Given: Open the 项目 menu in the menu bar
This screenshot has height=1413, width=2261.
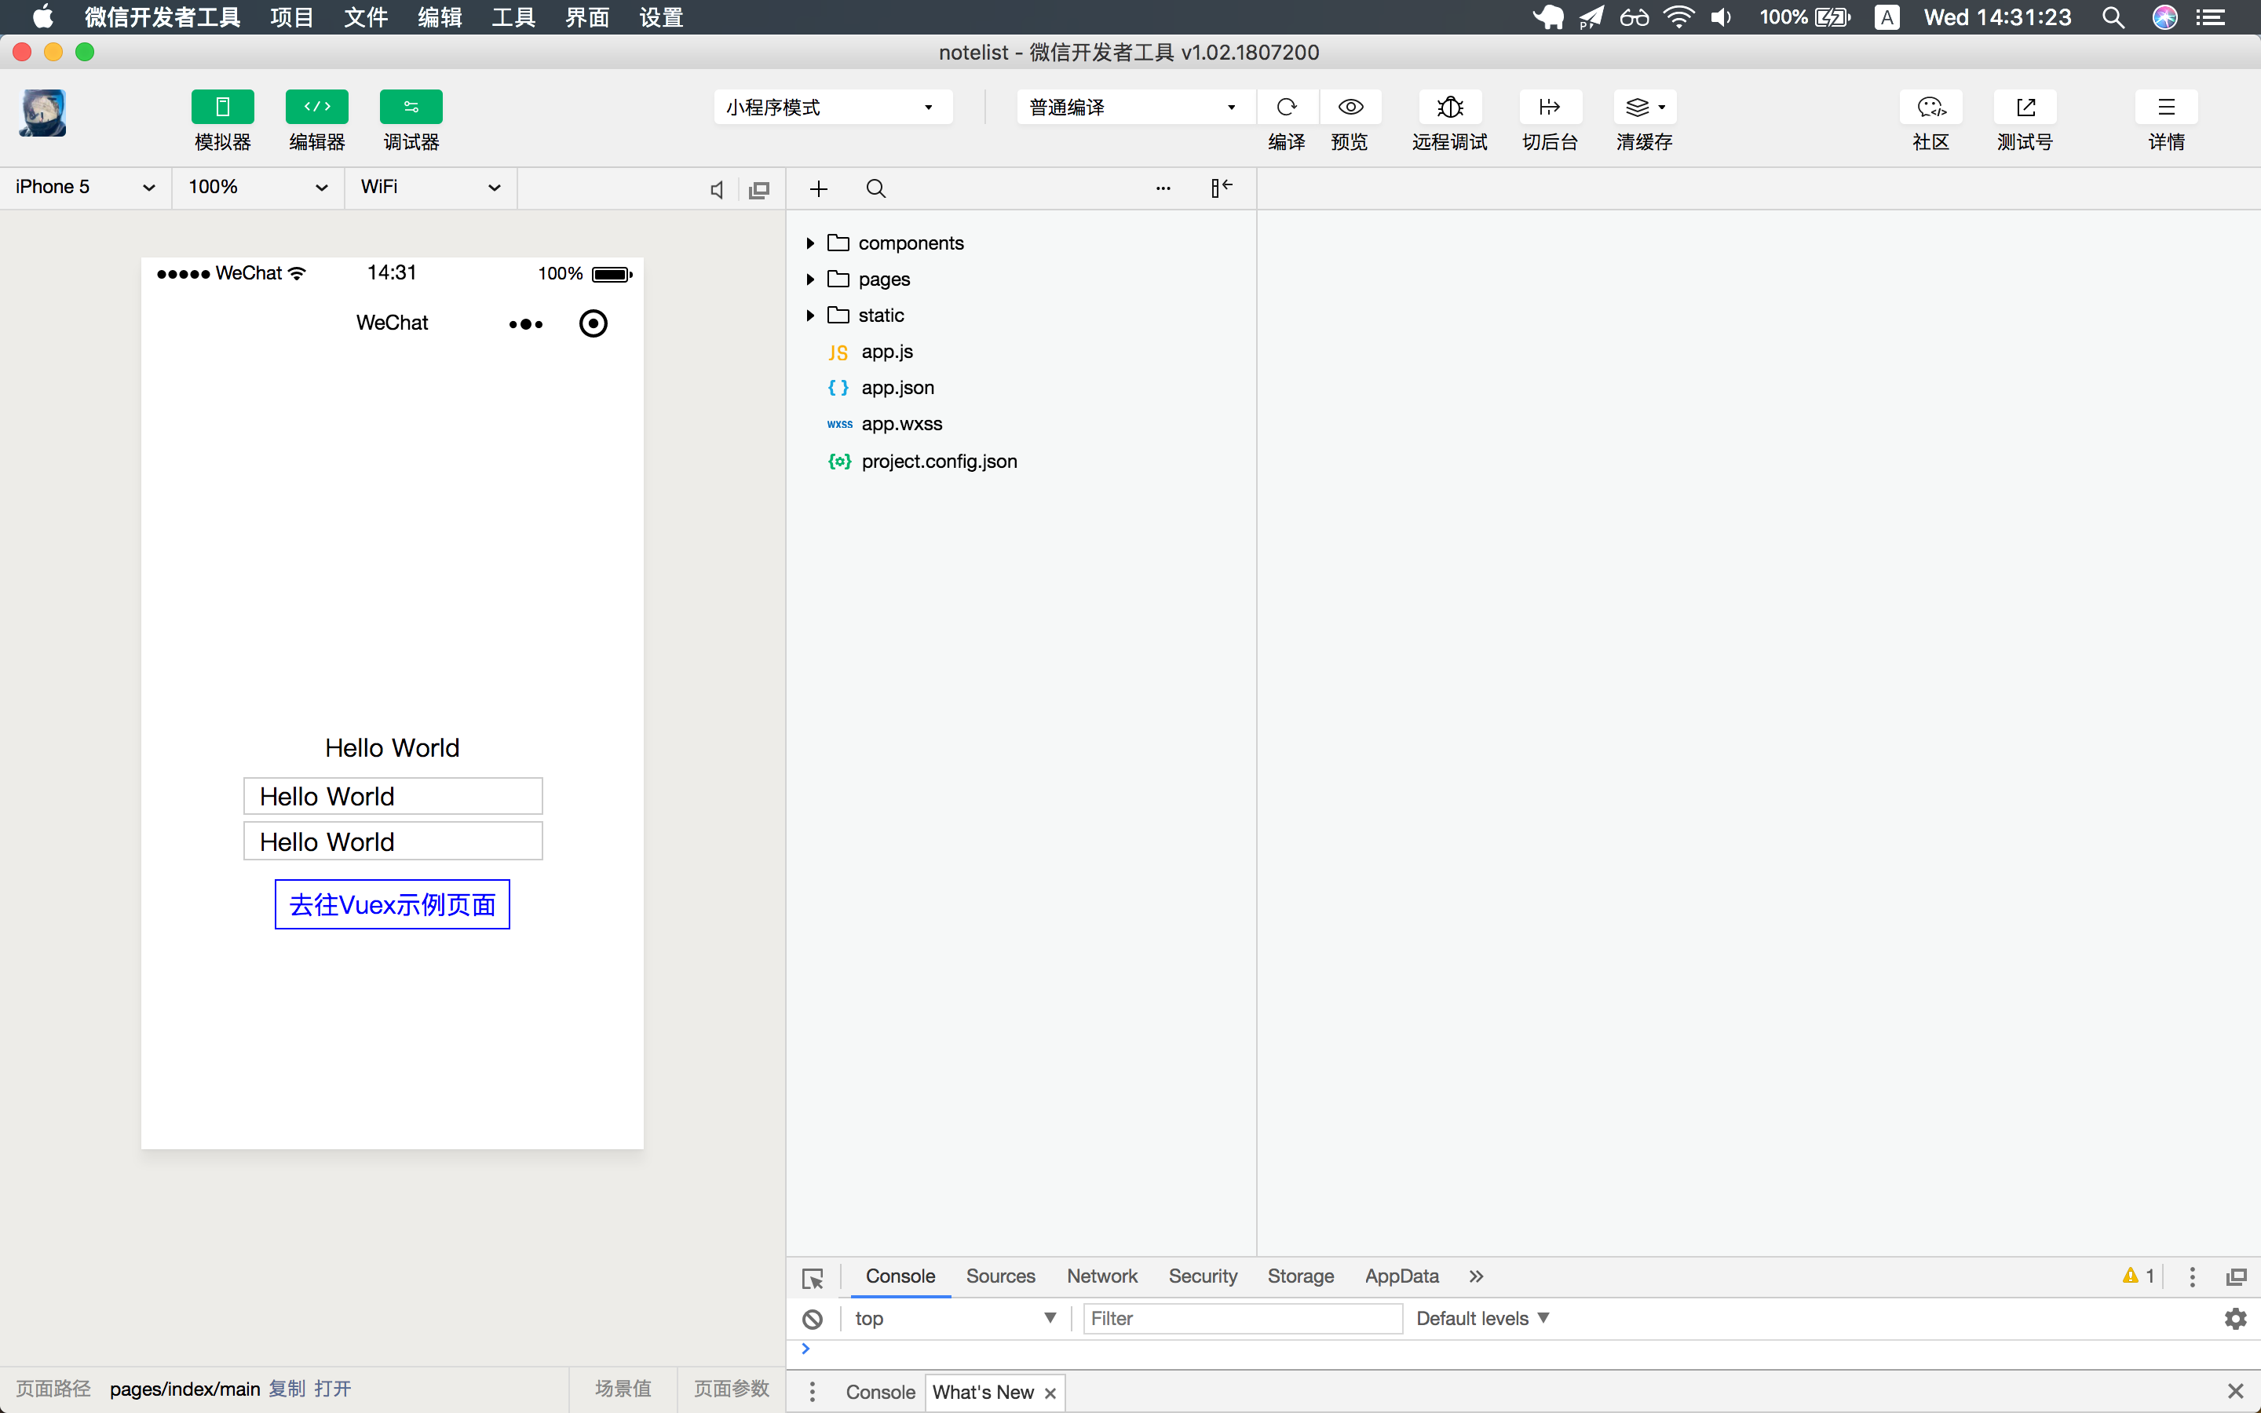Looking at the screenshot, I should point(291,16).
